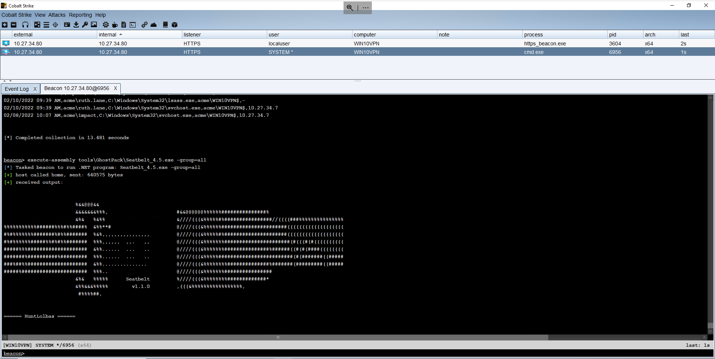Image resolution: width=715 pixels, height=359 pixels.
Task: Click the Completed collection in 13.481 seconds line
Action: point(66,138)
